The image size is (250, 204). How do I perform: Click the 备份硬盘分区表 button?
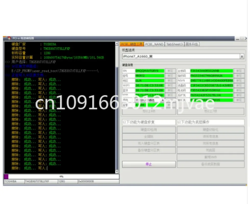(149, 150)
